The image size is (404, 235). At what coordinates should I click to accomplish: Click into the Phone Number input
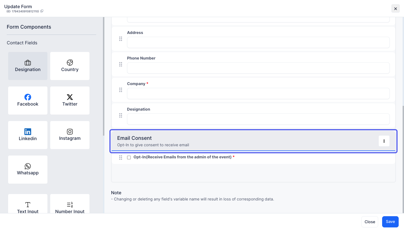258,68
